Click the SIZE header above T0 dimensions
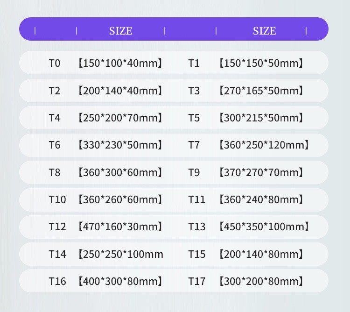 (120, 31)
